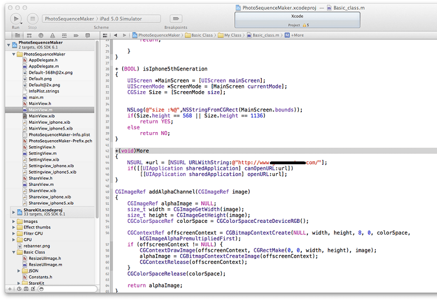Viewport: 437px width, 300px height.
Task: Click the project warning icon in activity viewer
Action: coord(305,25)
